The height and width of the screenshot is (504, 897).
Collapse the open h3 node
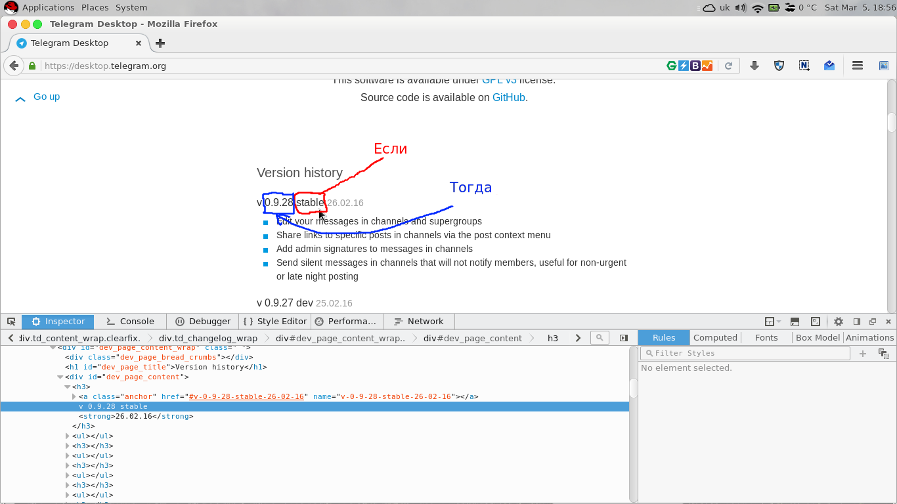[x=68, y=387]
